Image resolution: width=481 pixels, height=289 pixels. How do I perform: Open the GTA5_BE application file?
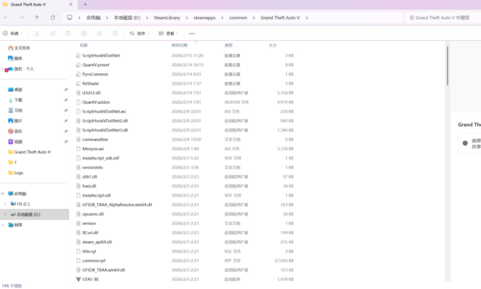point(90,279)
